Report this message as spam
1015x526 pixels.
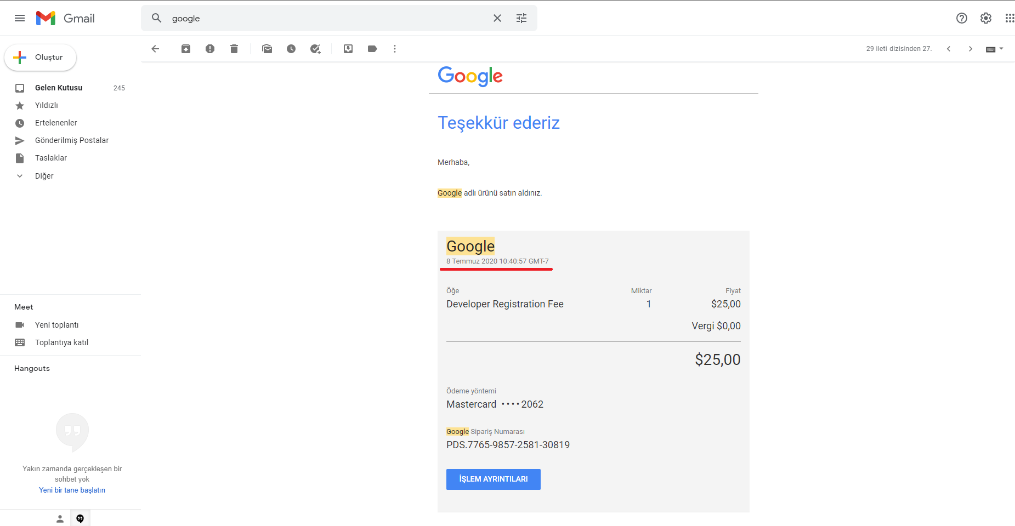pos(210,49)
